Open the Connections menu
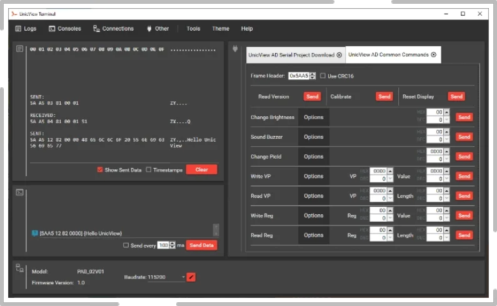The height and width of the screenshot is (306, 497). [113, 29]
